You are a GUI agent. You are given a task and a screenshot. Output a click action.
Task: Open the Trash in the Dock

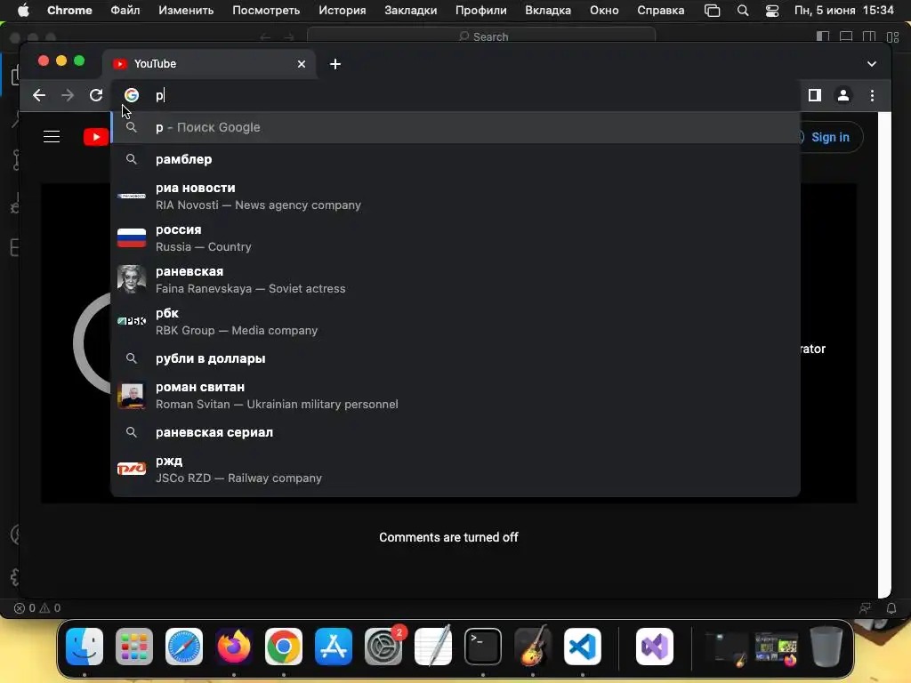click(826, 647)
